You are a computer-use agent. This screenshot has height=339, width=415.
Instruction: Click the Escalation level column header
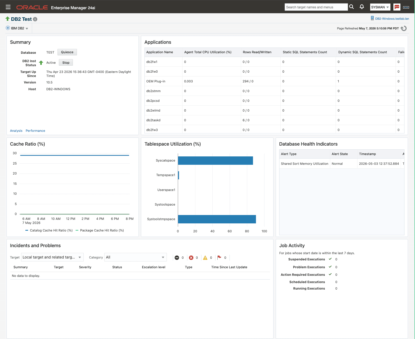tap(154, 267)
